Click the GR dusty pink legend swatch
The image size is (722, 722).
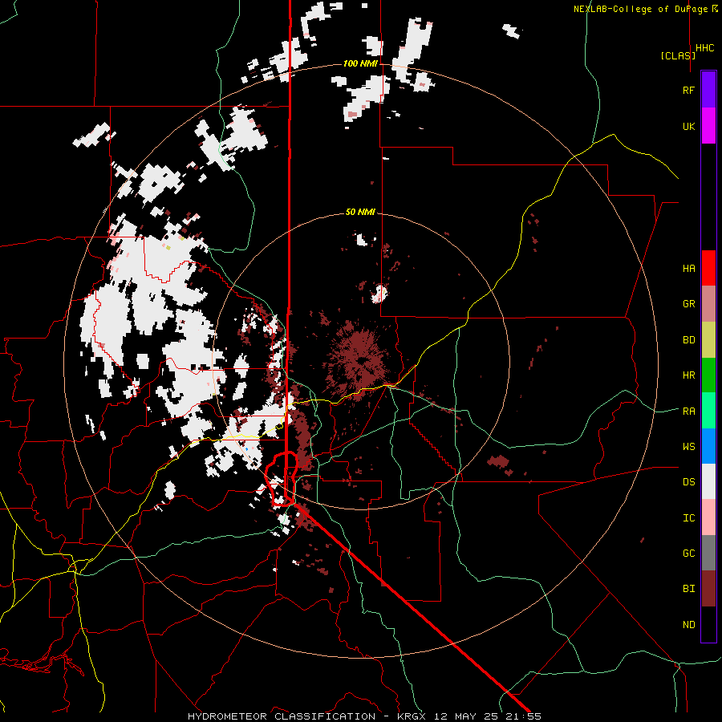(708, 304)
